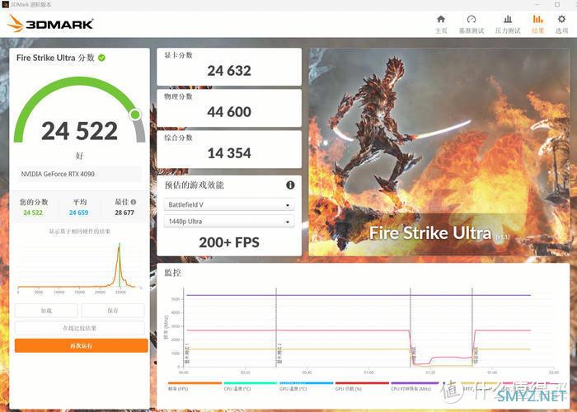Toggle the blue GPU 温度 legend item
The height and width of the screenshot is (412, 577).
[306, 386]
